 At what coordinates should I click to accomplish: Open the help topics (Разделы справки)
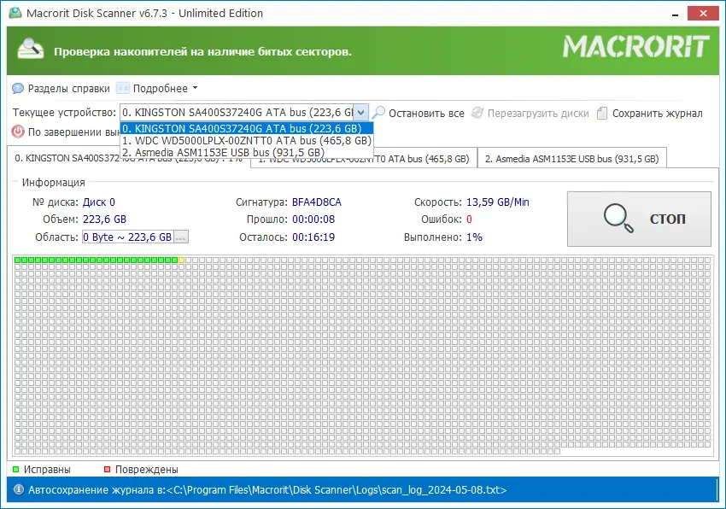(x=68, y=89)
